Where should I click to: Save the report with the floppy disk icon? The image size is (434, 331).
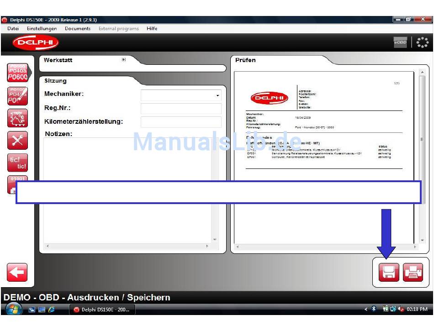[389, 273]
